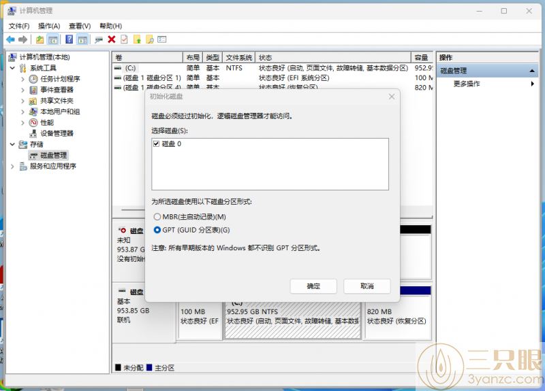This screenshot has height=391, width=545.
Task: Click the red X delete icon
Action: coord(112,39)
